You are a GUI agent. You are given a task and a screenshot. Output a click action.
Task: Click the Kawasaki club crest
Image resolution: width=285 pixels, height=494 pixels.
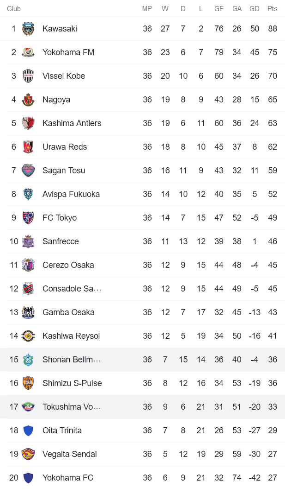click(29, 28)
